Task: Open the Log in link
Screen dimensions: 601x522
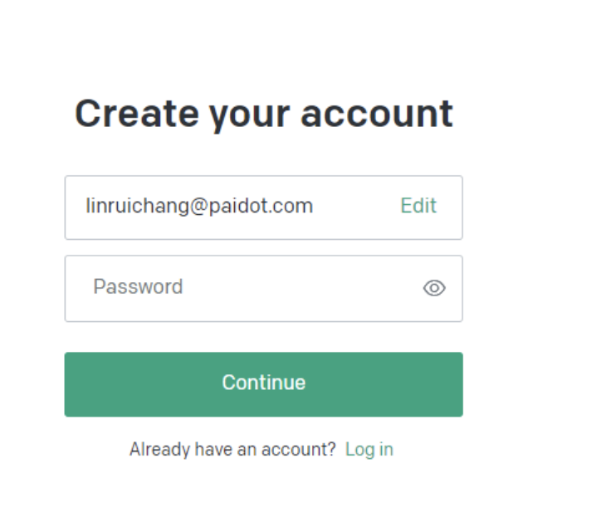Action: (369, 449)
